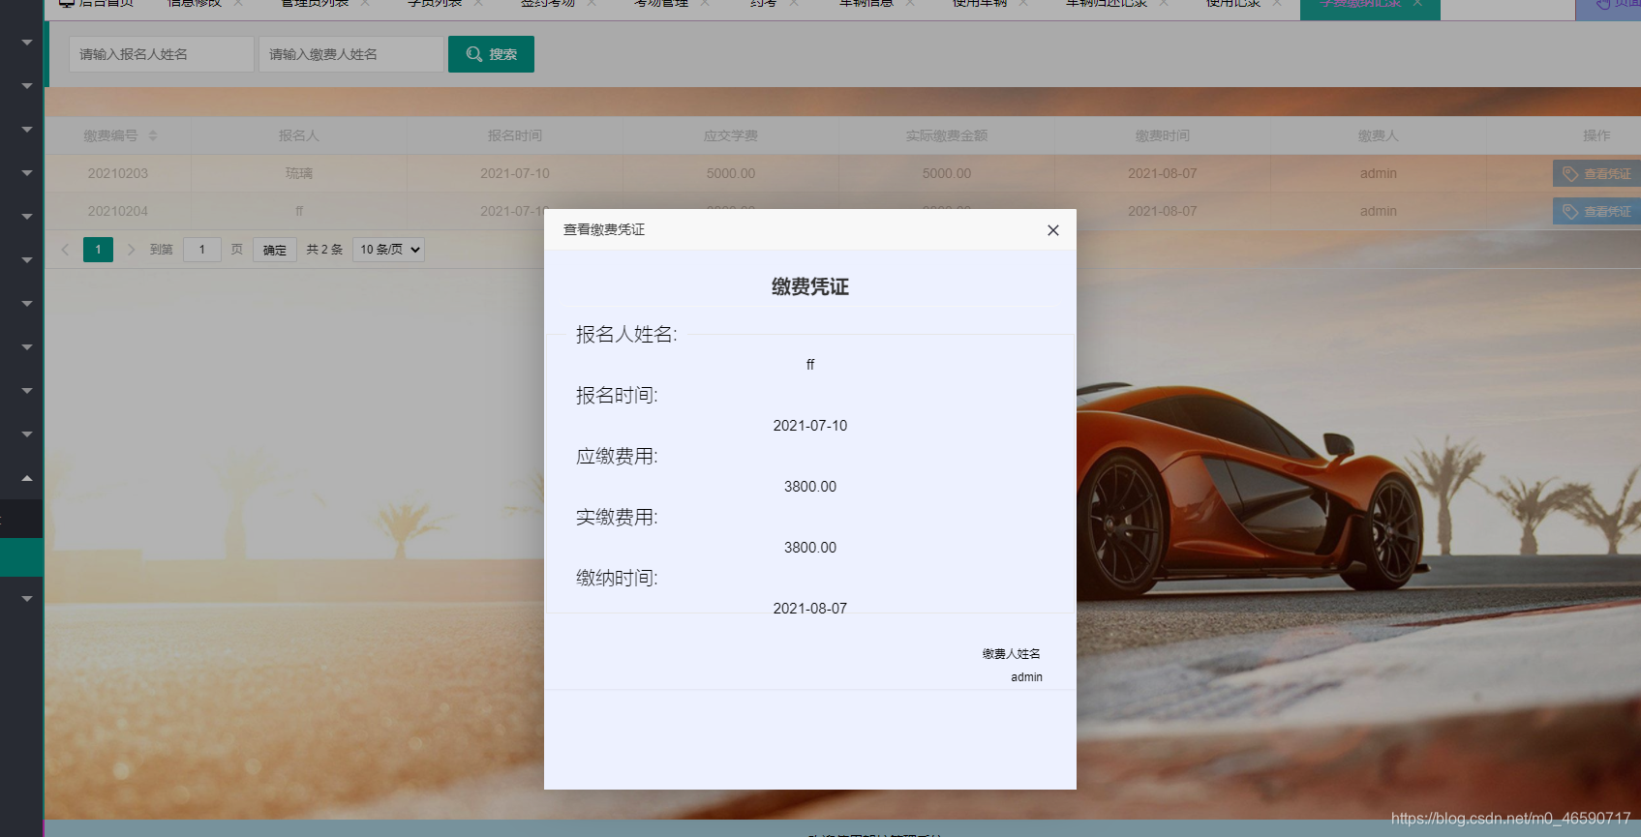Close the 查看缴费凭证 dialog
1641x837 pixels.
point(1053,230)
